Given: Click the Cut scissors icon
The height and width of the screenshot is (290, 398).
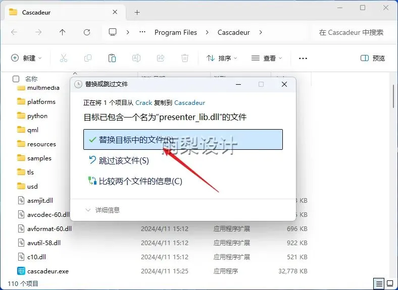Looking at the screenshot, I should point(64,58).
